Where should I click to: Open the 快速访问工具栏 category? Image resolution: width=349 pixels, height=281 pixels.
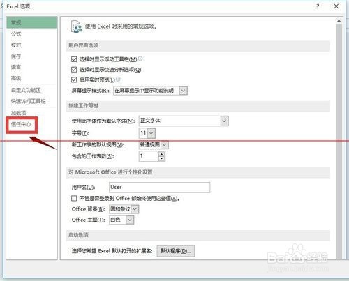(x=31, y=101)
